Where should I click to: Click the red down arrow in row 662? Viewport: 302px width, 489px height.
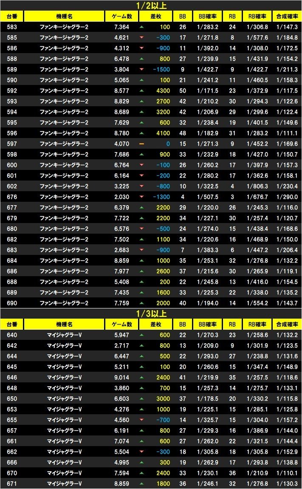[142, 452]
